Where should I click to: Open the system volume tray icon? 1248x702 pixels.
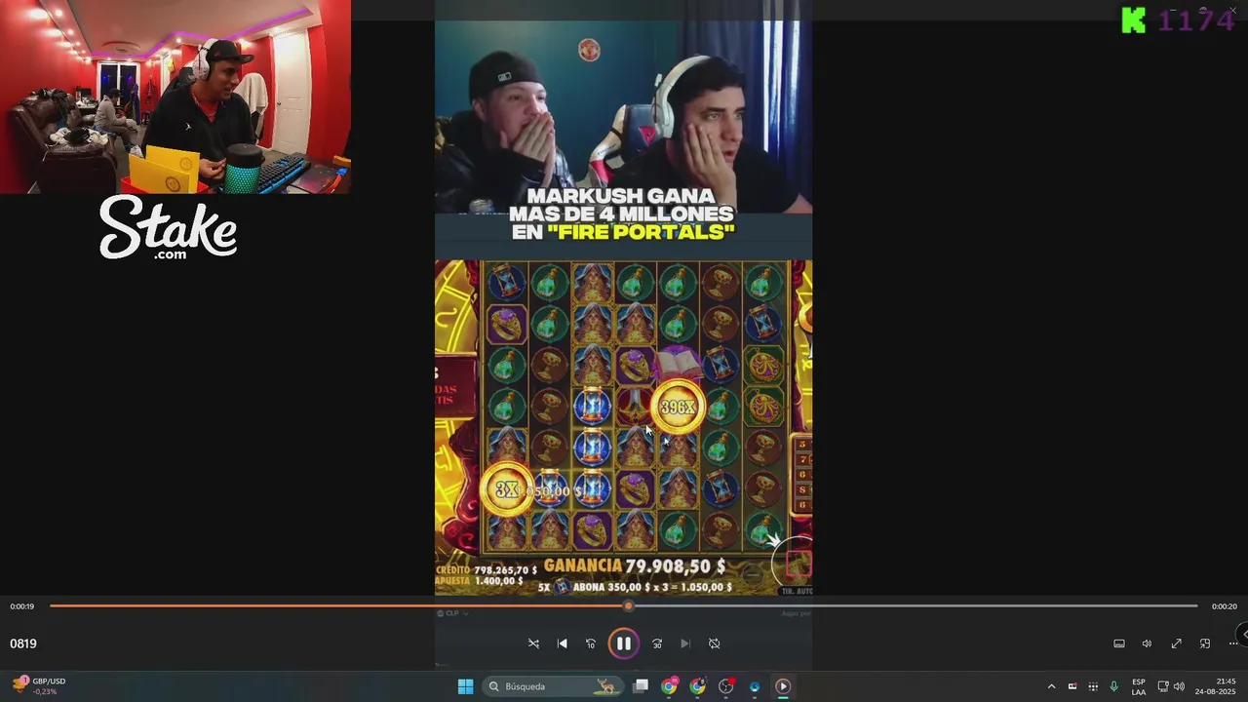(1179, 686)
